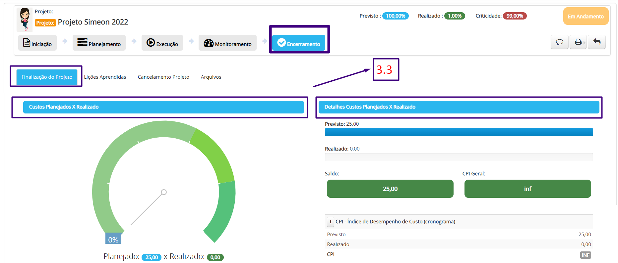Image resolution: width=618 pixels, height=263 pixels.
Task: Collapse Custos Planejados X Realizado header
Action: 163,107
